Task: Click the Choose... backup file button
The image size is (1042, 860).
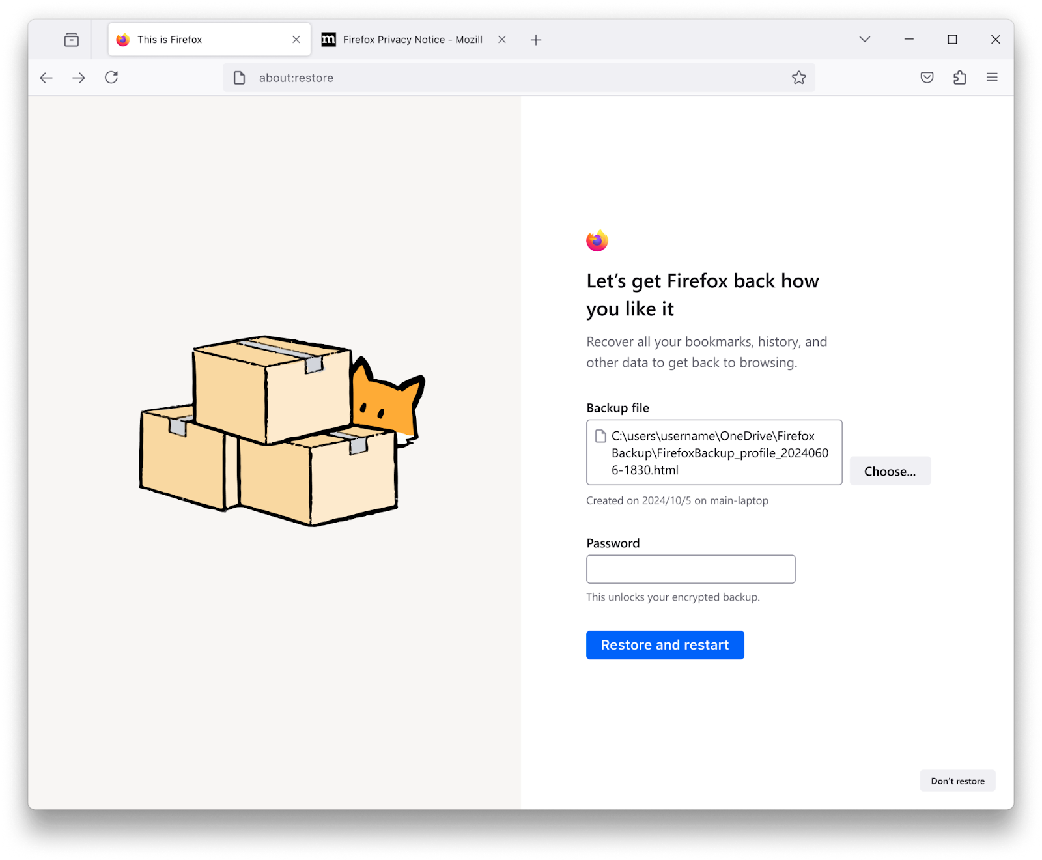Action: (x=890, y=471)
